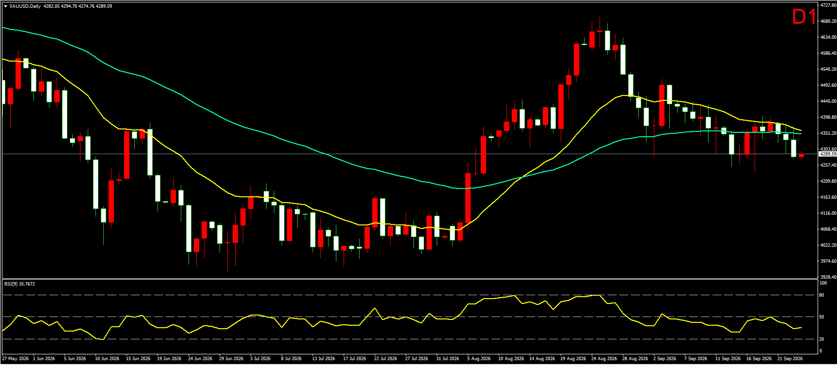
Task: Click the 3 Jul 2026 date label
Action: [260, 359]
